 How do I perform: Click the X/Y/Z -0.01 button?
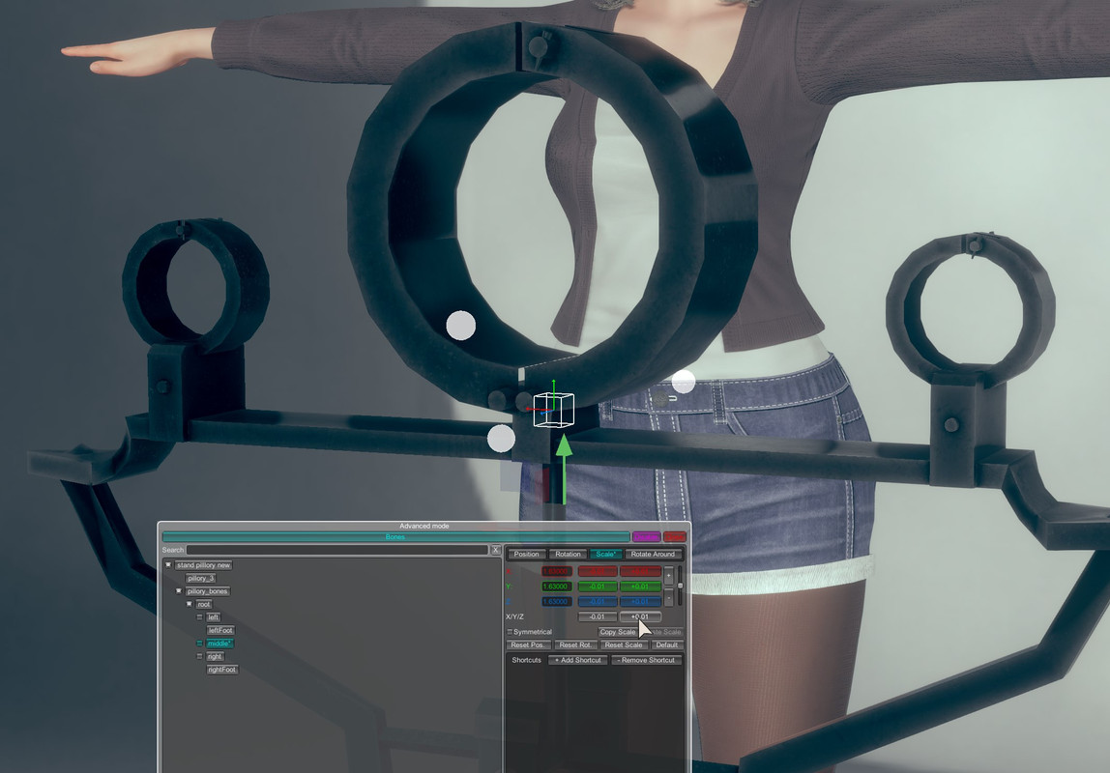pyautogui.click(x=597, y=616)
